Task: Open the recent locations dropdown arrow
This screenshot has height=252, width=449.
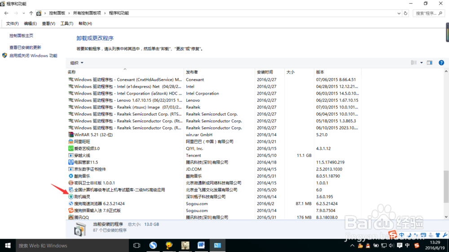Action: pyautogui.click(x=23, y=13)
